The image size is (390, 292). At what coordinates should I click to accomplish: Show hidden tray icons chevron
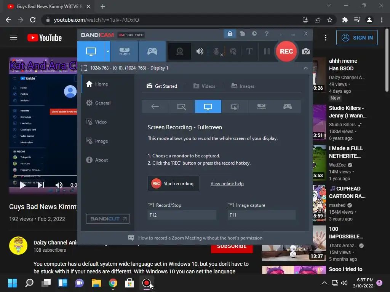[x=324, y=283]
